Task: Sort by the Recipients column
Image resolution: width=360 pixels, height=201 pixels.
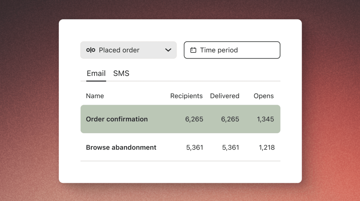Action: [186, 96]
